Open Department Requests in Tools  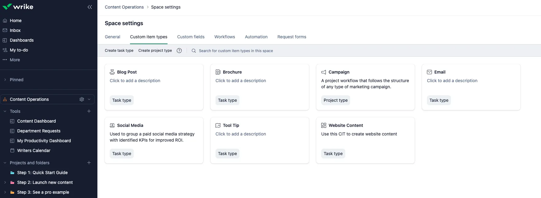point(39,131)
